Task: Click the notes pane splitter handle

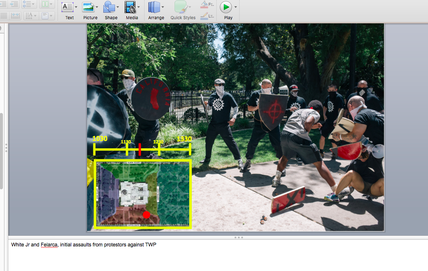Action: pos(239,238)
